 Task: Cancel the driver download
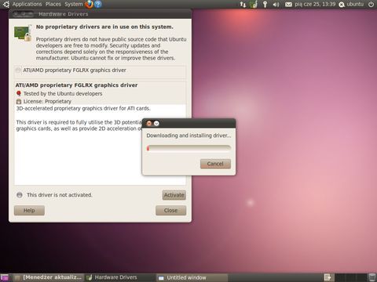pyautogui.click(x=215, y=164)
